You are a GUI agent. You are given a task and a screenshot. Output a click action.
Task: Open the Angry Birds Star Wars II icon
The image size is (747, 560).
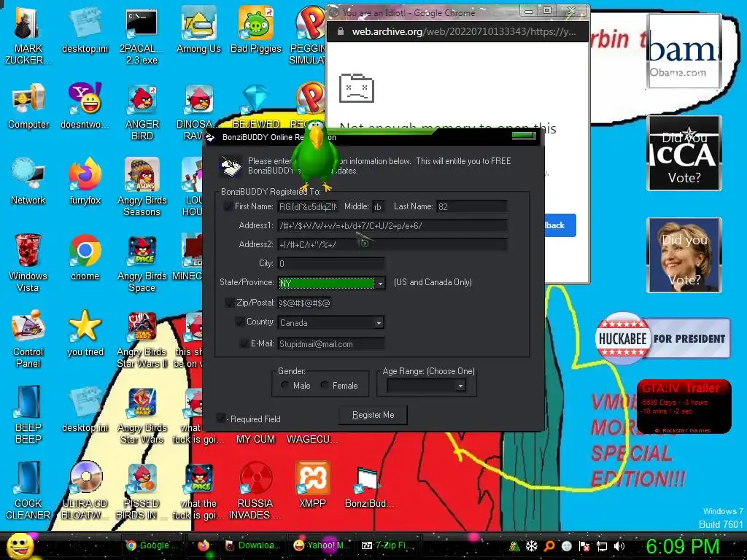pos(142,338)
